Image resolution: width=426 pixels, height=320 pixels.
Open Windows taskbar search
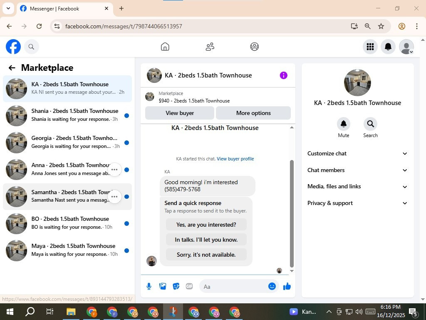pyautogui.click(x=30, y=312)
